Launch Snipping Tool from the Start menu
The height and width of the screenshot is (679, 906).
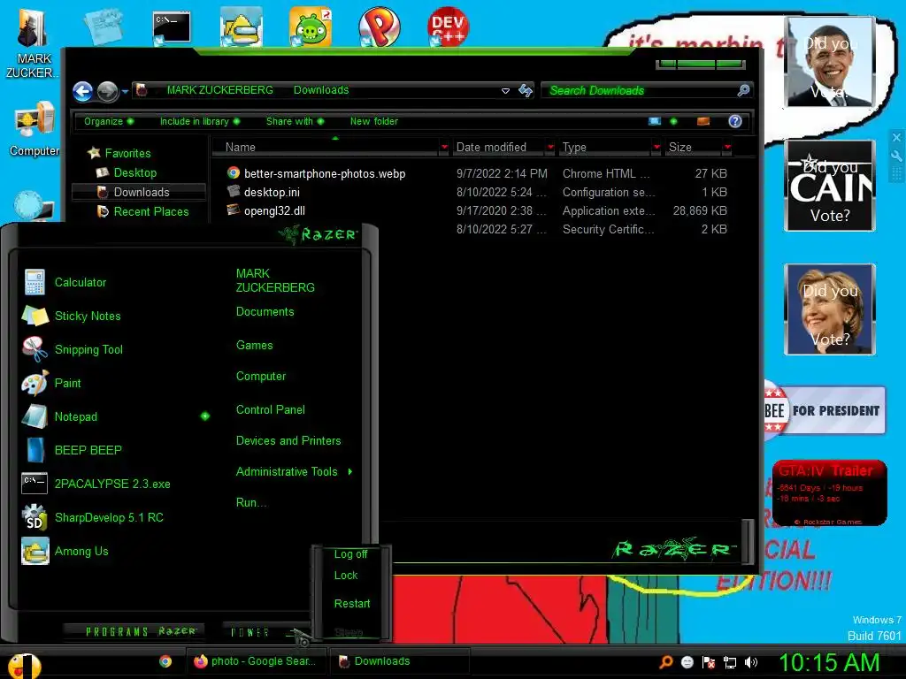click(88, 349)
